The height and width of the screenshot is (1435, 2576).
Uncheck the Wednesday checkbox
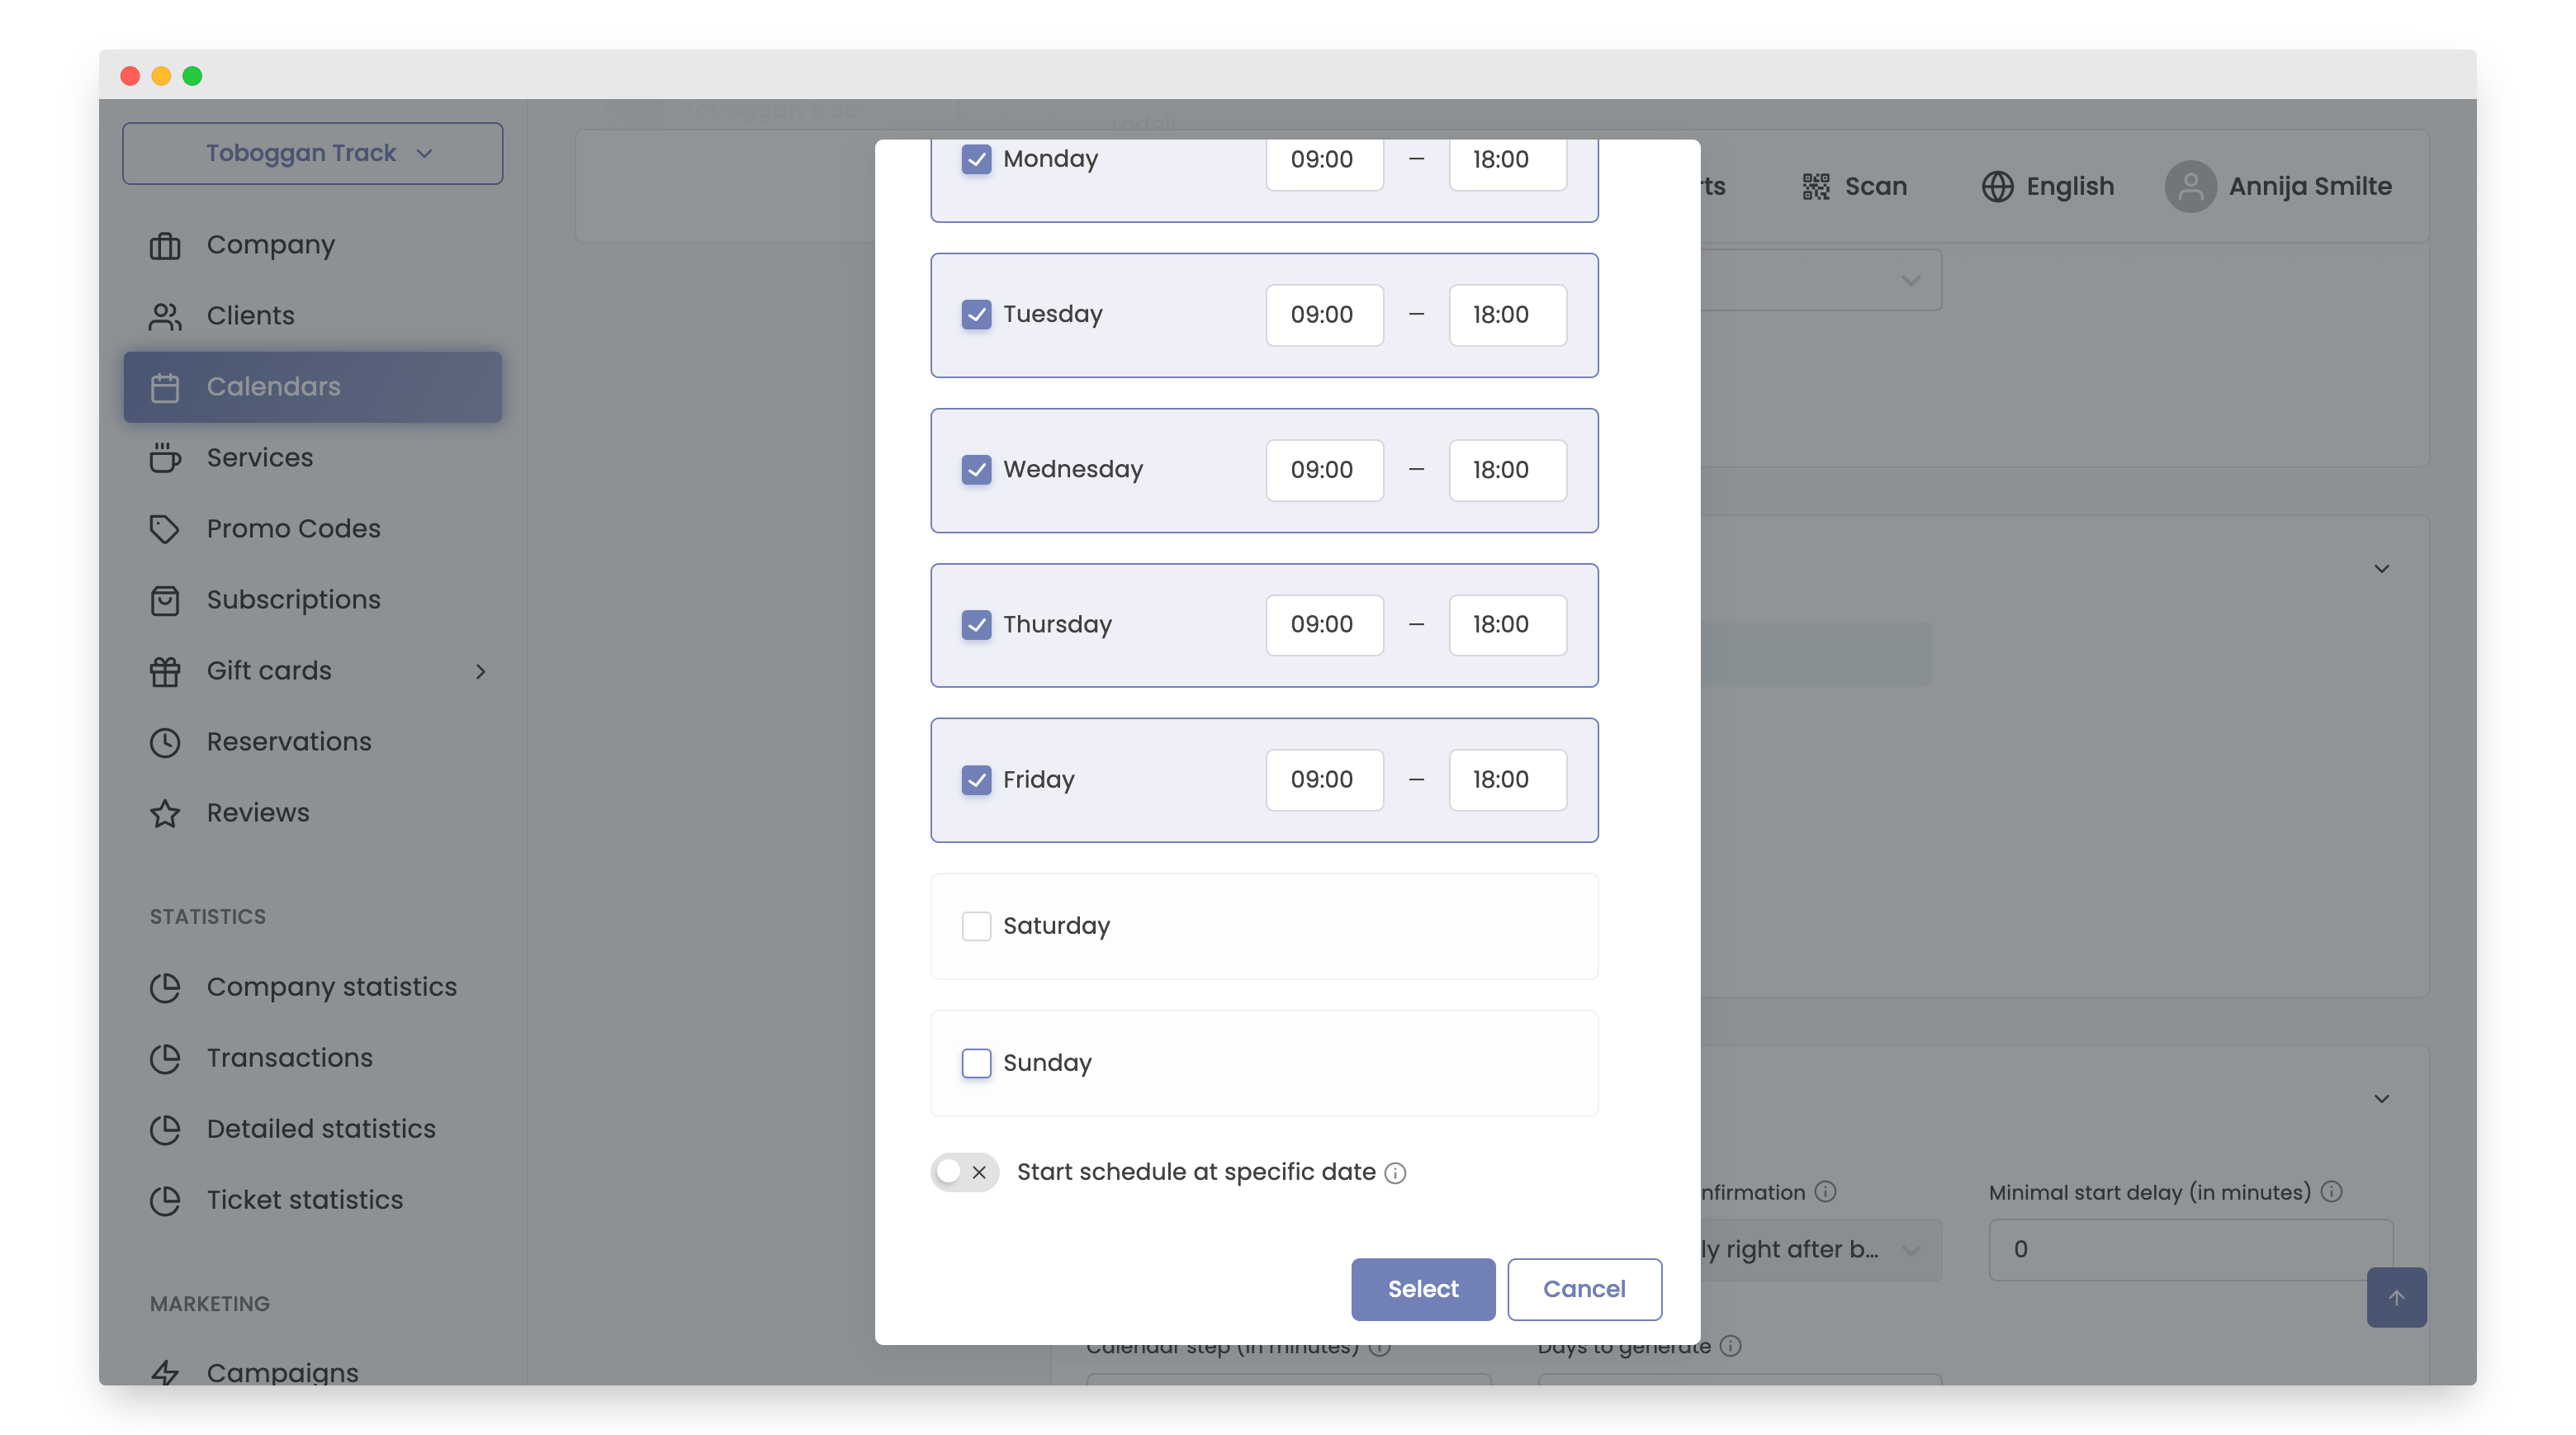pos(976,469)
